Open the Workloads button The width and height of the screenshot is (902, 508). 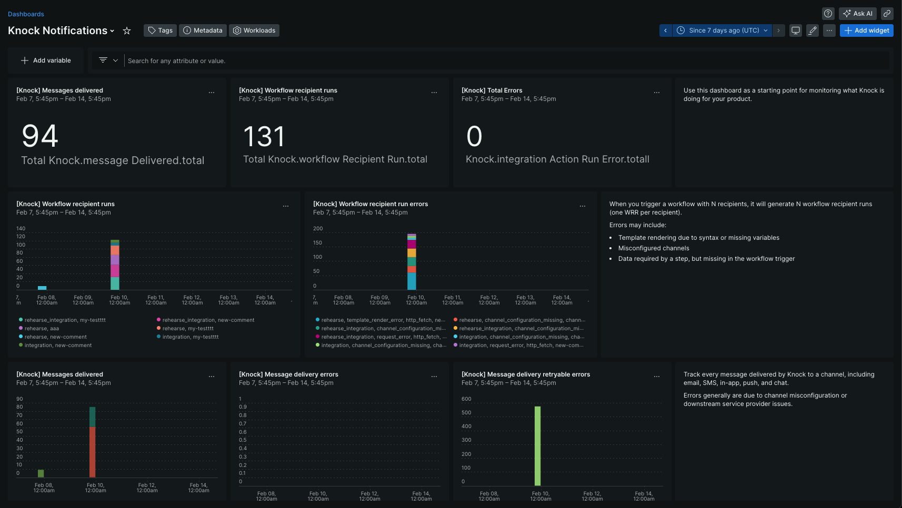(x=254, y=31)
